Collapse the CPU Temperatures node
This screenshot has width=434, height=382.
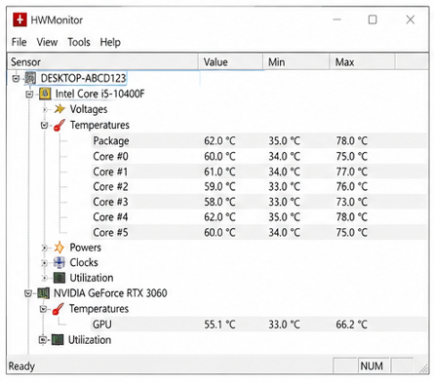(x=45, y=125)
